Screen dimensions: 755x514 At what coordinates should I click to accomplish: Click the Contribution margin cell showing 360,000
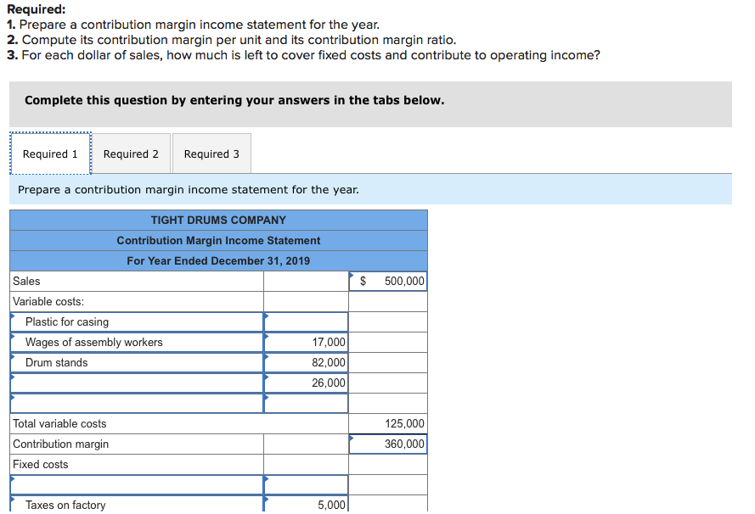pyautogui.click(x=387, y=444)
